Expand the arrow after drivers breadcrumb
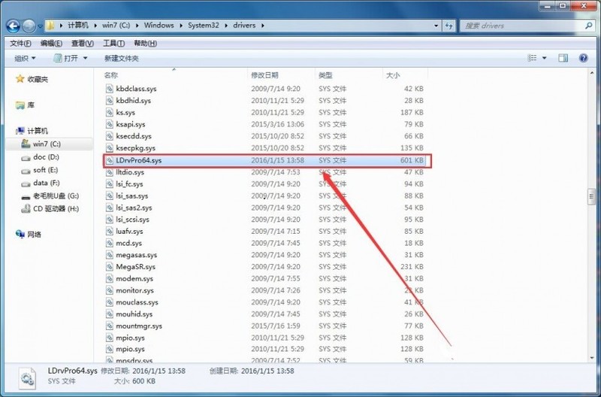Viewport: 601px width, 397px height. coord(262,26)
